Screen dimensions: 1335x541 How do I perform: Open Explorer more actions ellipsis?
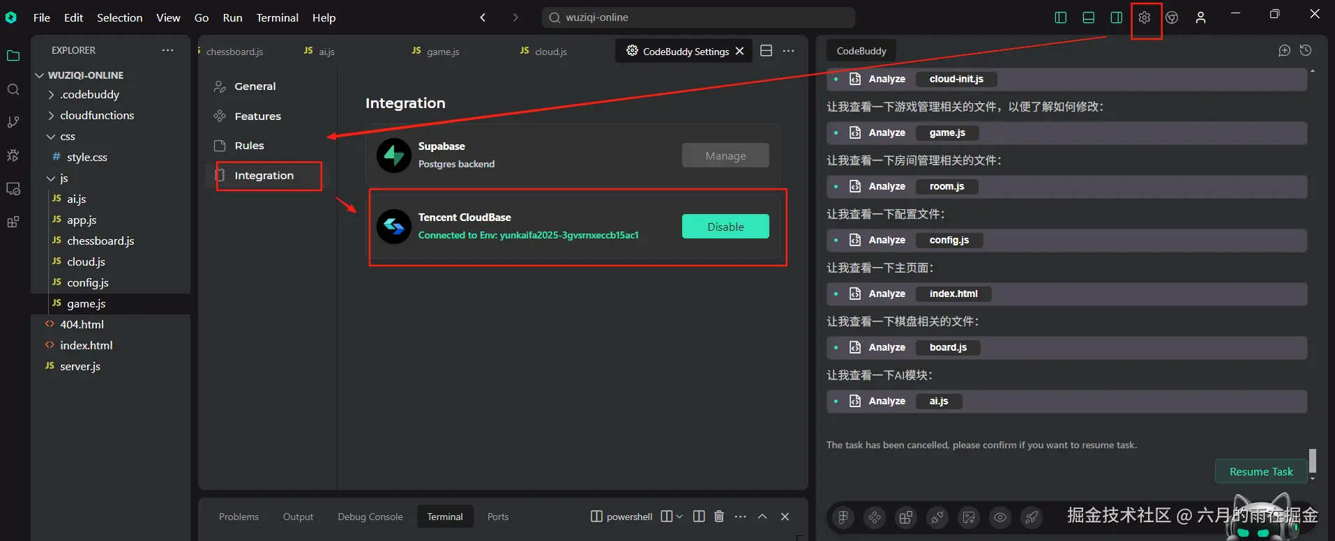click(x=168, y=50)
